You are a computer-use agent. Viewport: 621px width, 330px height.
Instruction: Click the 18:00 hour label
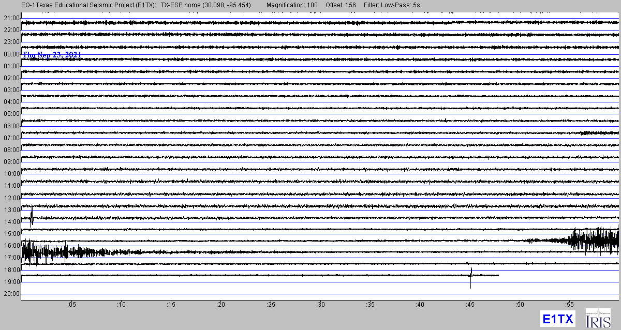(x=11, y=270)
